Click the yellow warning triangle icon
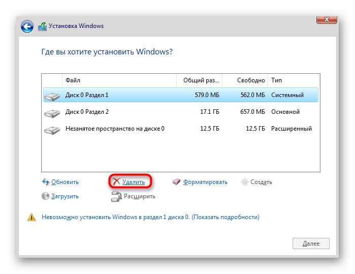355x274 pixels. pos(31,217)
